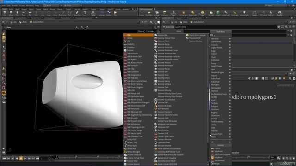Image resolution: width=296 pixels, height=166 pixels.
Task: Select the Tube shelf tool
Action: tap(17, 13)
